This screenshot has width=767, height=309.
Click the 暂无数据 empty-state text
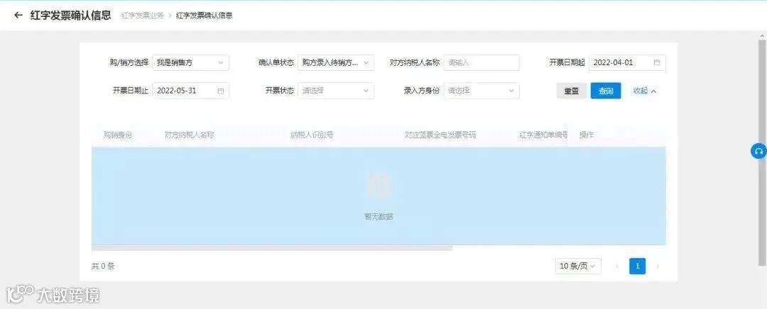[379, 217]
